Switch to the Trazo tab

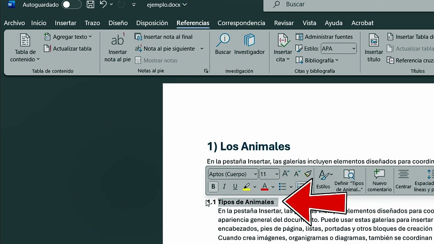(92, 23)
